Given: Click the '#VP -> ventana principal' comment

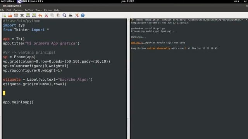Looking at the screenshot, I should point(29,53).
